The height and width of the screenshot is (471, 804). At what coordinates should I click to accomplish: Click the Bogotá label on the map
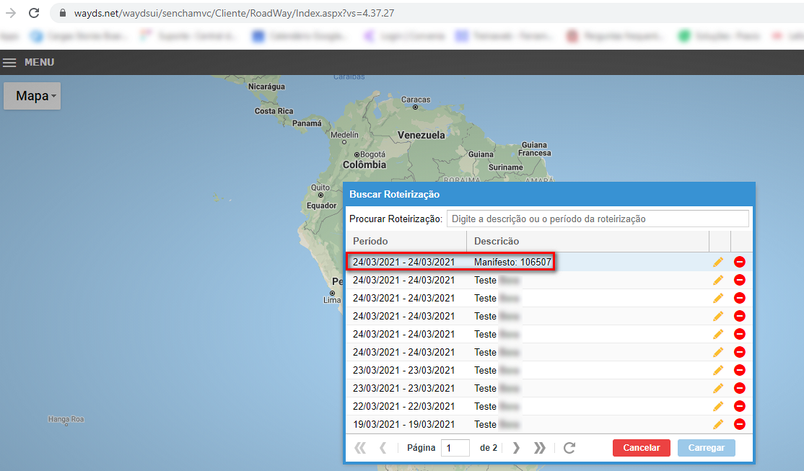[x=372, y=154]
